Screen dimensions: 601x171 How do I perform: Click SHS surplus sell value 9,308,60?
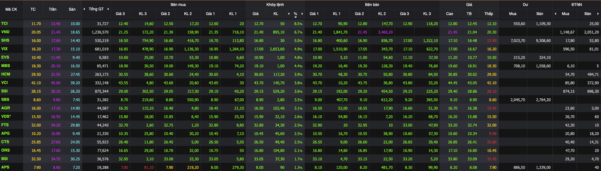tap(543, 41)
